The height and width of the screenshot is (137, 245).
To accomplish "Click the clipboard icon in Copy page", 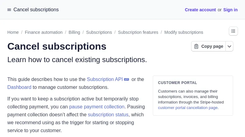I will [196, 46].
